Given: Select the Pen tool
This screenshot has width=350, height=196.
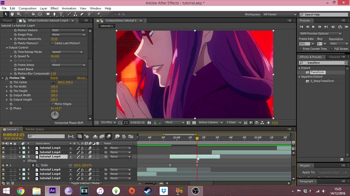Looking at the screenshot, I should click(x=55, y=14).
